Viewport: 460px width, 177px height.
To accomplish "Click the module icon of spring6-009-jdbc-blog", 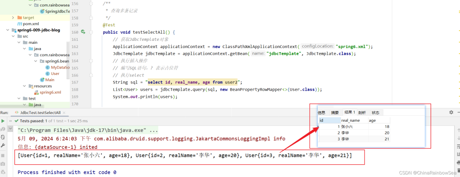I will [x=14, y=30].
